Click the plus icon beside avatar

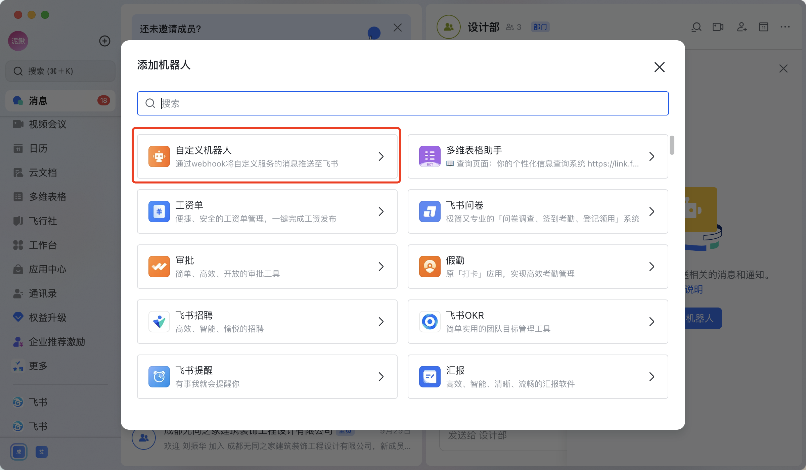(x=105, y=41)
